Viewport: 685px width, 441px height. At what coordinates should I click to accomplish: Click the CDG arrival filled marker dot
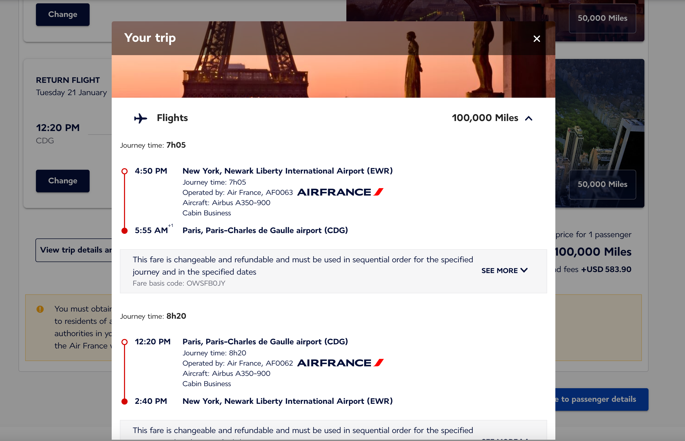tap(125, 231)
